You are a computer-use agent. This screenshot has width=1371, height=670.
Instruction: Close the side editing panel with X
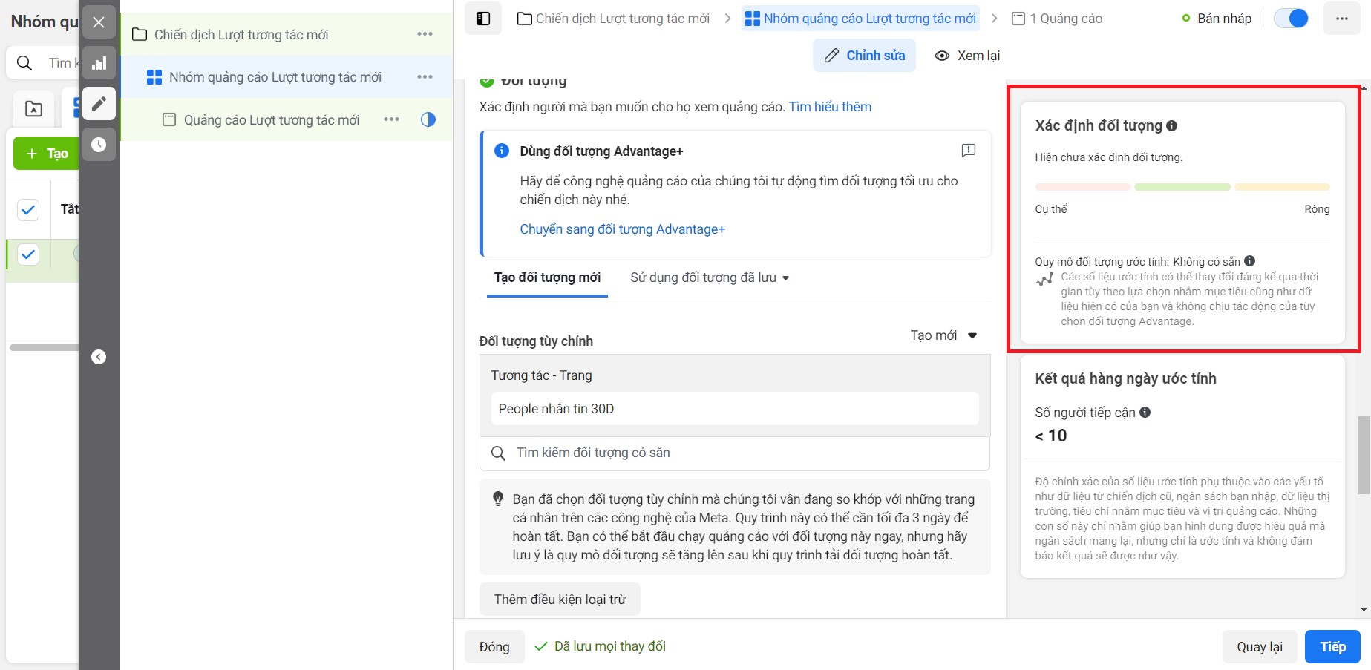pyautogui.click(x=99, y=22)
